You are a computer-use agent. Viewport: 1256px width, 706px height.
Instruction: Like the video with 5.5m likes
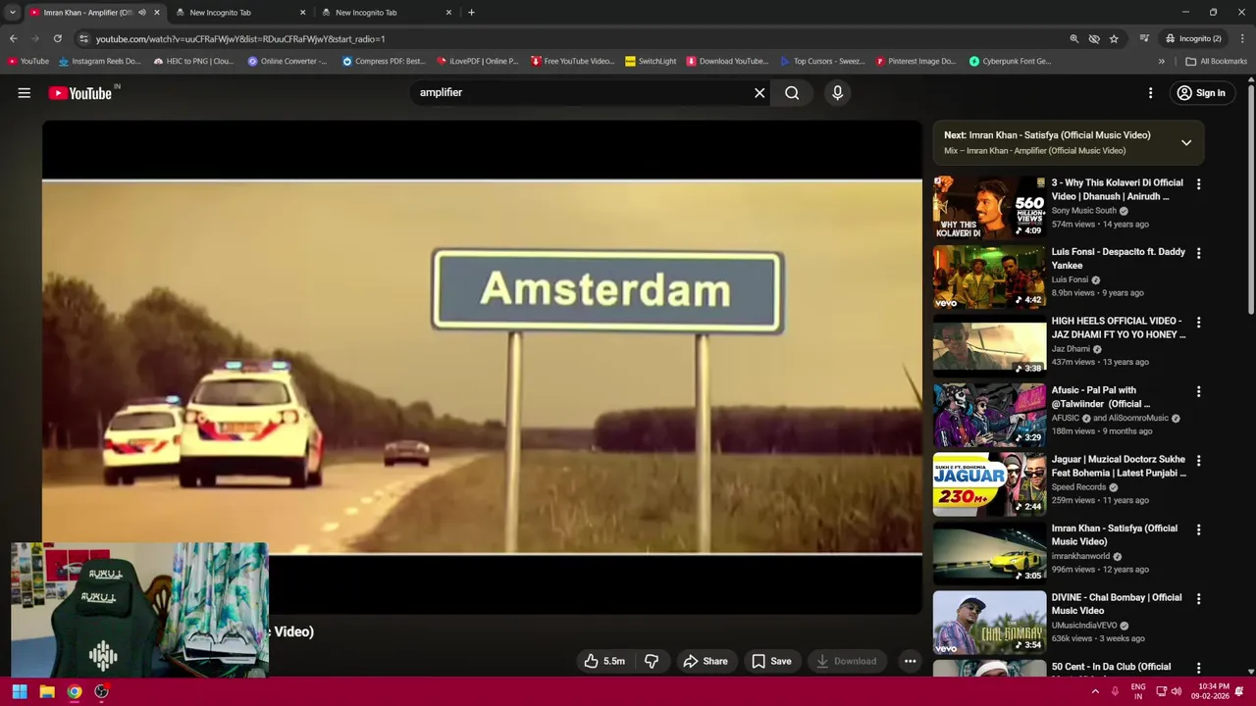pyautogui.click(x=604, y=661)
